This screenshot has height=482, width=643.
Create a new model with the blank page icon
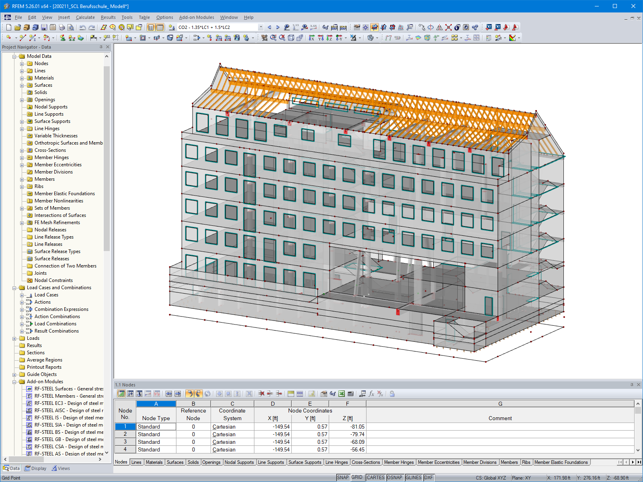click(x=8, y=27)
